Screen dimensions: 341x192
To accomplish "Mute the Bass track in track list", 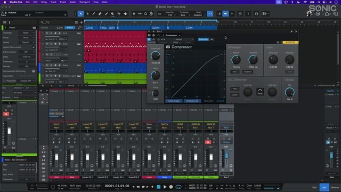I will coord(47,65).
